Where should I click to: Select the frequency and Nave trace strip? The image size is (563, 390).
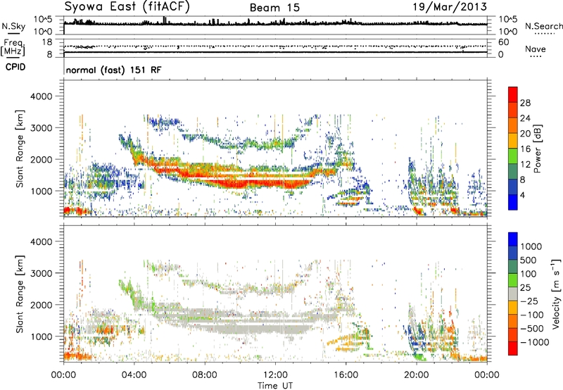(x=275, y=48)
